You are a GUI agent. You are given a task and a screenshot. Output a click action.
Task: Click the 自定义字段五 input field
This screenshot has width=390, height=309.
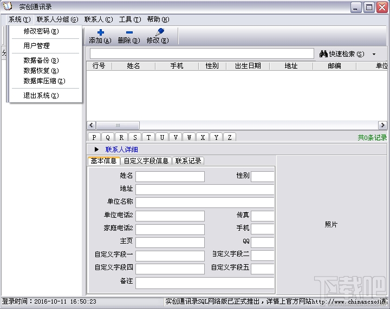click(263, 269)
